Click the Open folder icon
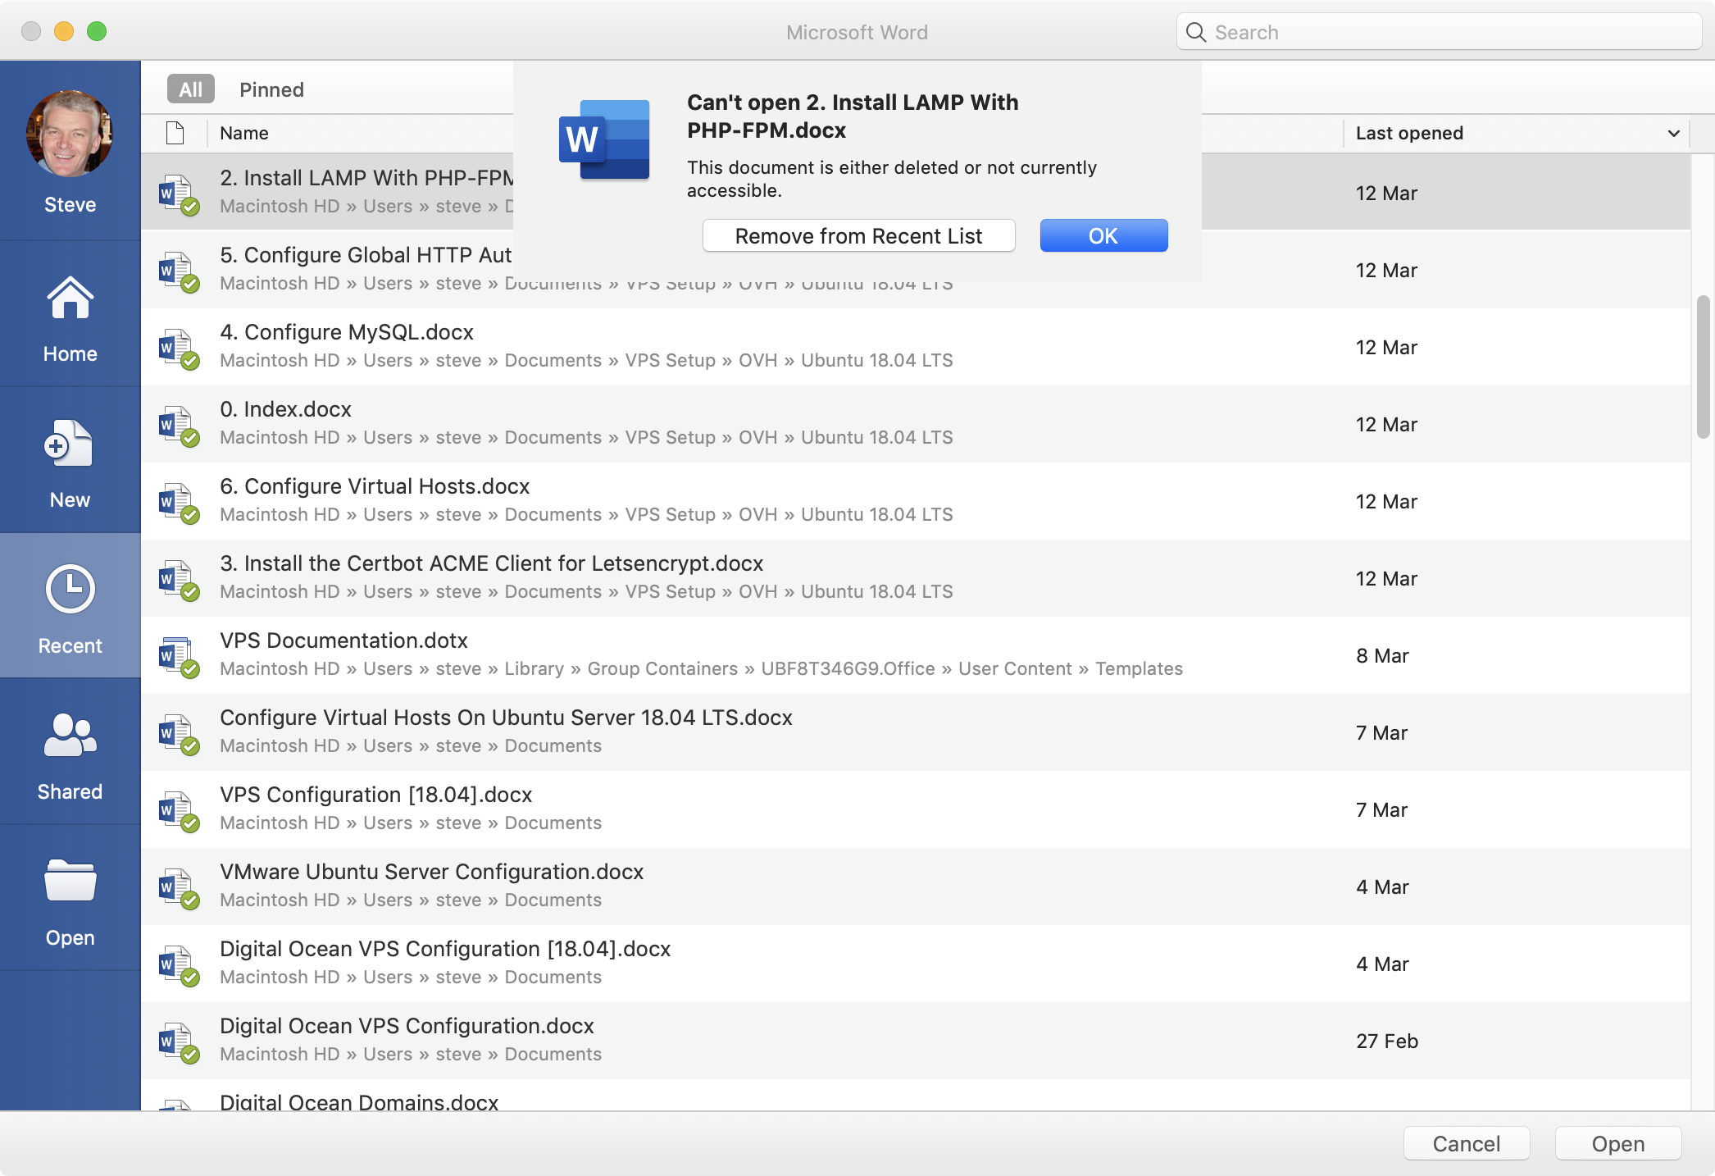Screen dimensions: 1715x1176 [70, 881]
